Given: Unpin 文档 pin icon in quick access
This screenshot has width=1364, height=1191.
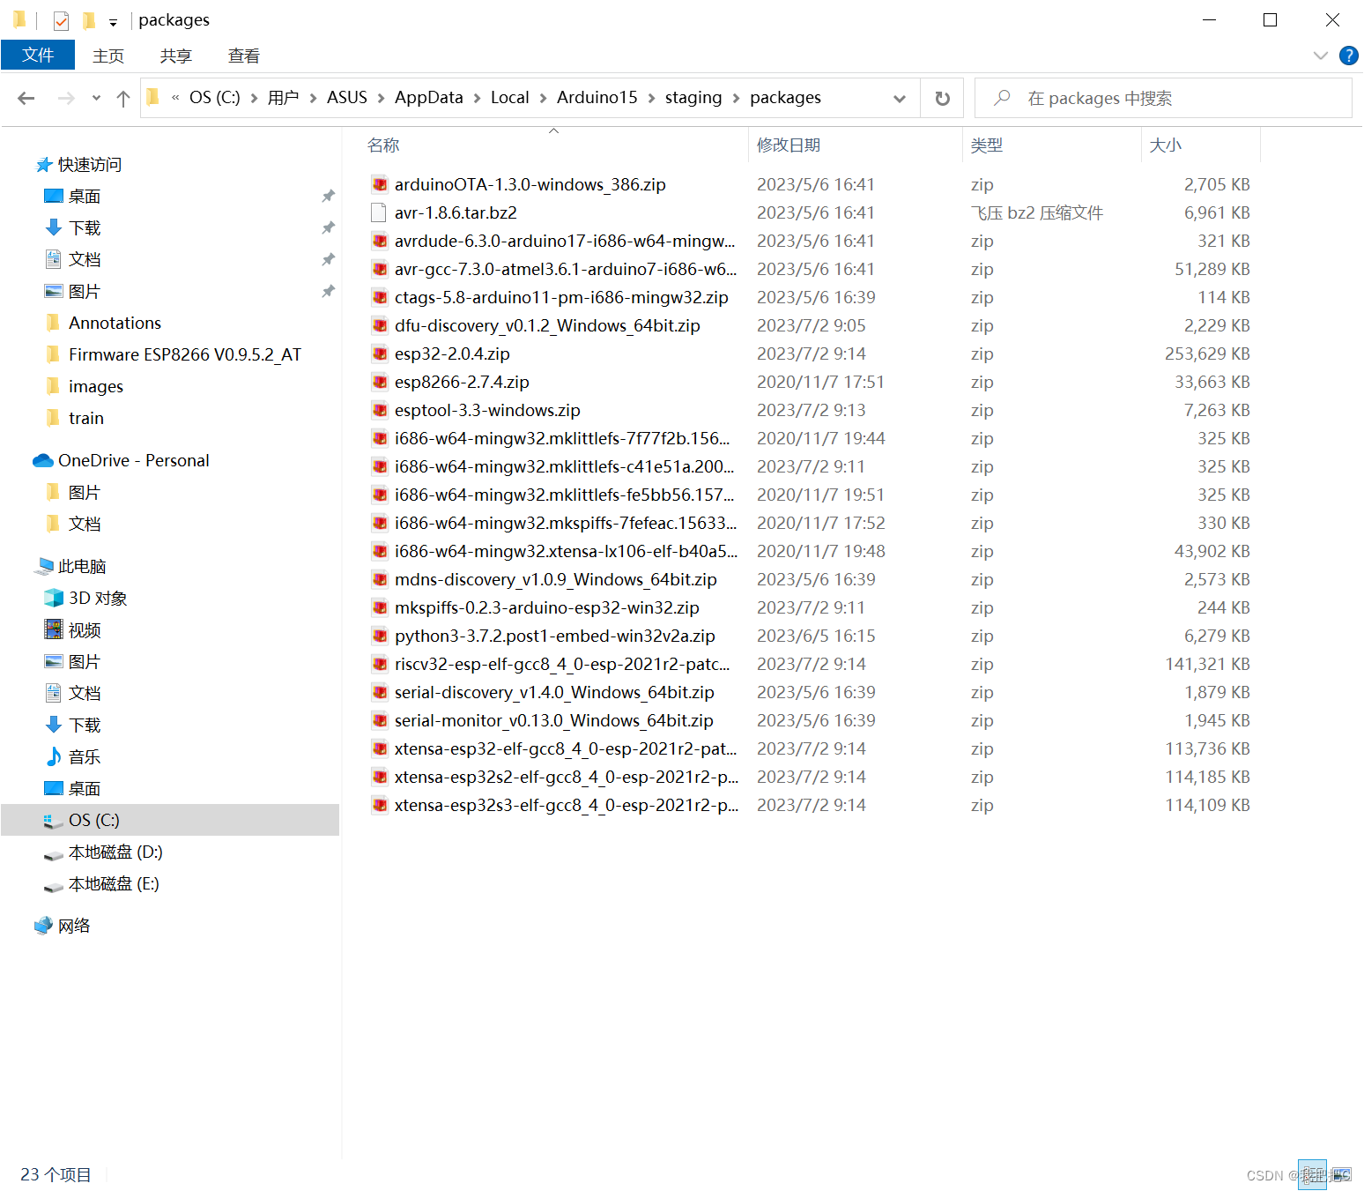Looking at the screenshot, I should tap(328, 259).
